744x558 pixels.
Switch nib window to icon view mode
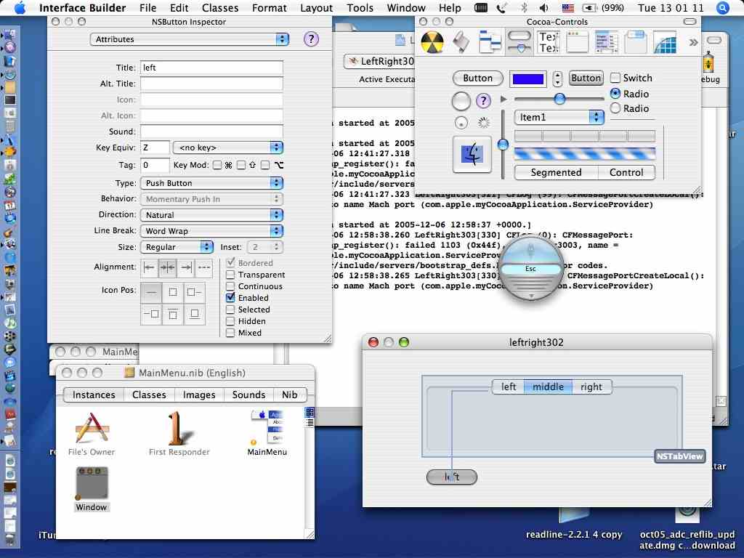310,413
